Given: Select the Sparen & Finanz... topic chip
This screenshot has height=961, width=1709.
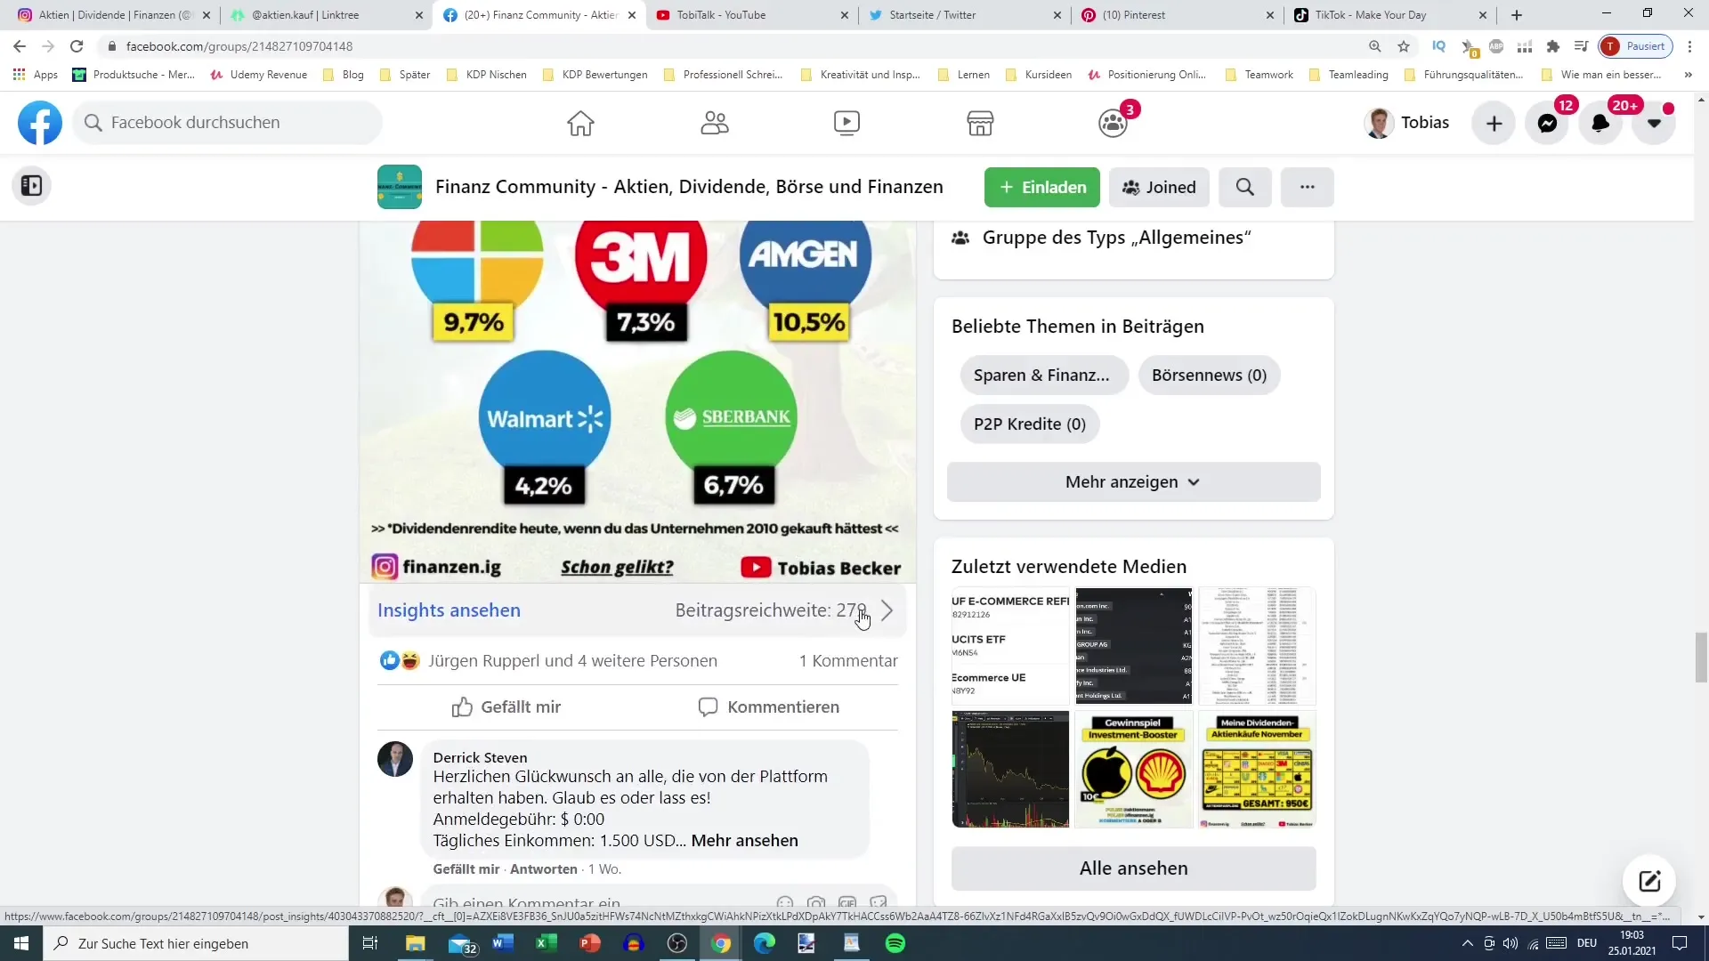Looking at the screenshot, I should pyautogui.click(x=1043, y=375).
